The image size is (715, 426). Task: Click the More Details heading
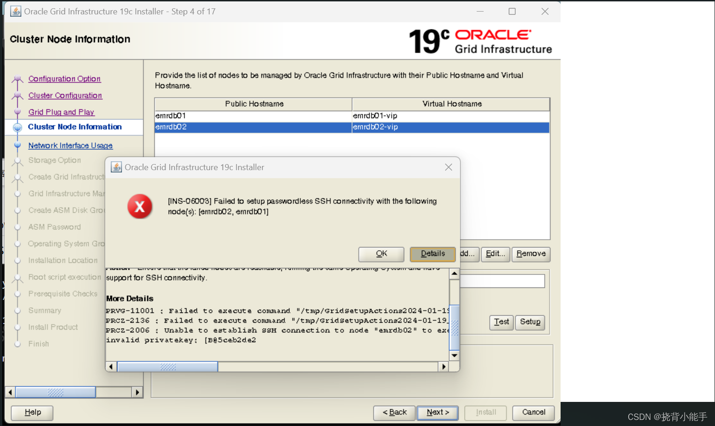tap(130, 299)
